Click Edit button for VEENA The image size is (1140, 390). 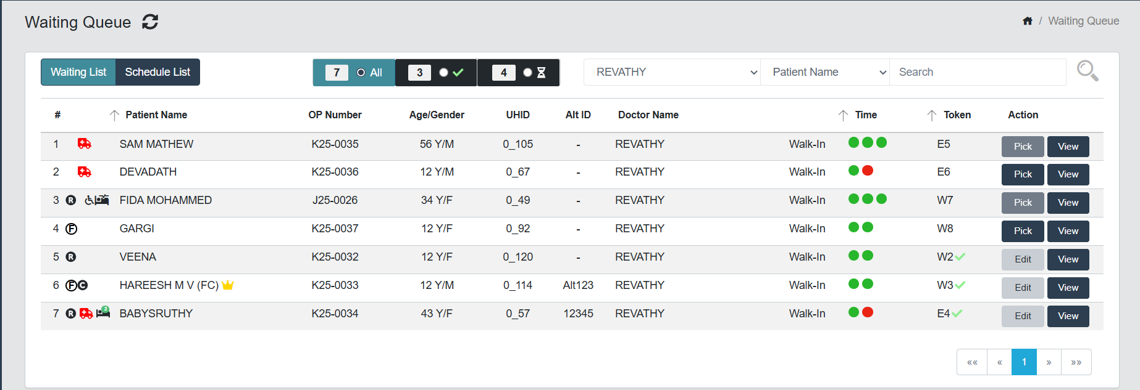pyautogui.click(x=1022, y=259)
